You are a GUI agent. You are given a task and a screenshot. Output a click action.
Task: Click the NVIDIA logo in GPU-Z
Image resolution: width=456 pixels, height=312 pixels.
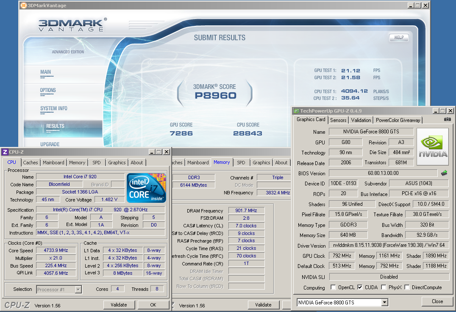point(433,147)
